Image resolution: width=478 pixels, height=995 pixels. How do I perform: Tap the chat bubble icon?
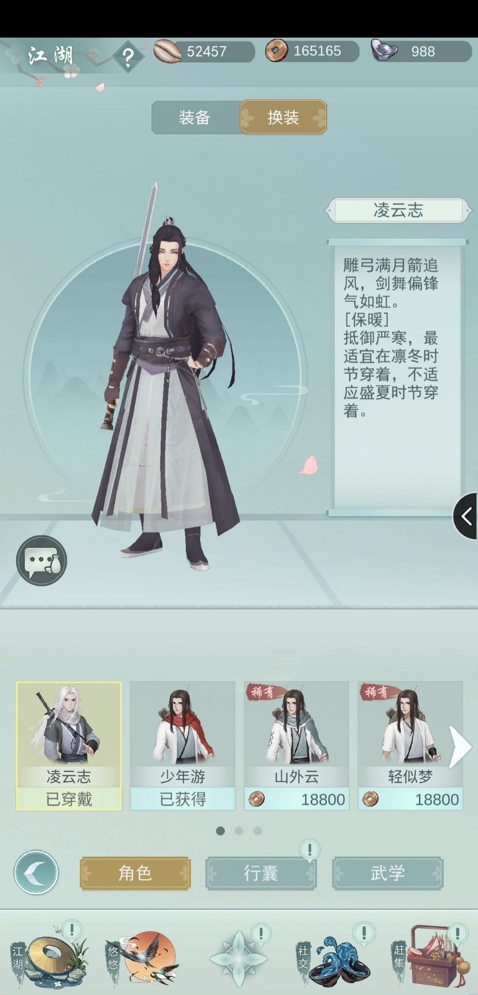[x=42, y=560]
